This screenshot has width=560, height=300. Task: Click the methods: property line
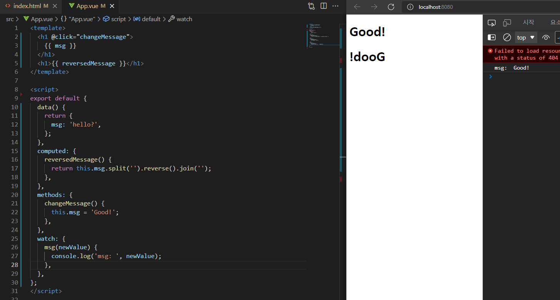[x=55, y=195]
